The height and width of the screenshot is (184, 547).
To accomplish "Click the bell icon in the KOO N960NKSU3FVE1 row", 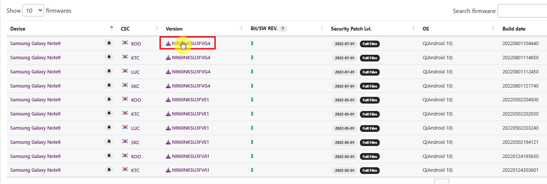I will (109, 99).
